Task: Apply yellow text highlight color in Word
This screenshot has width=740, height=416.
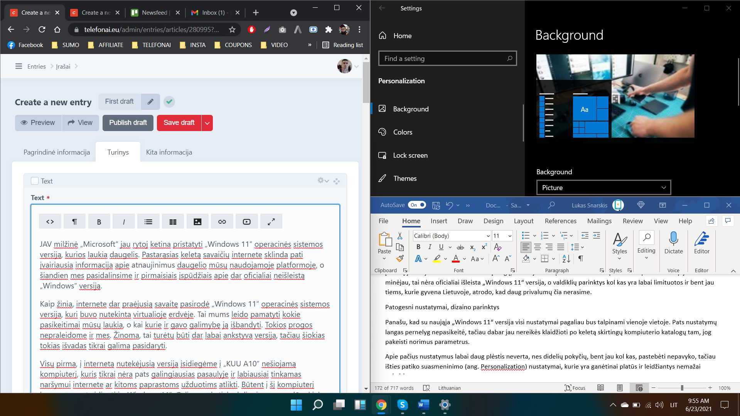Action: point(437,259)
